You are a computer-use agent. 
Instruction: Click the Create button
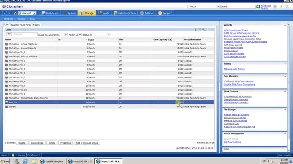click(22, 143)
